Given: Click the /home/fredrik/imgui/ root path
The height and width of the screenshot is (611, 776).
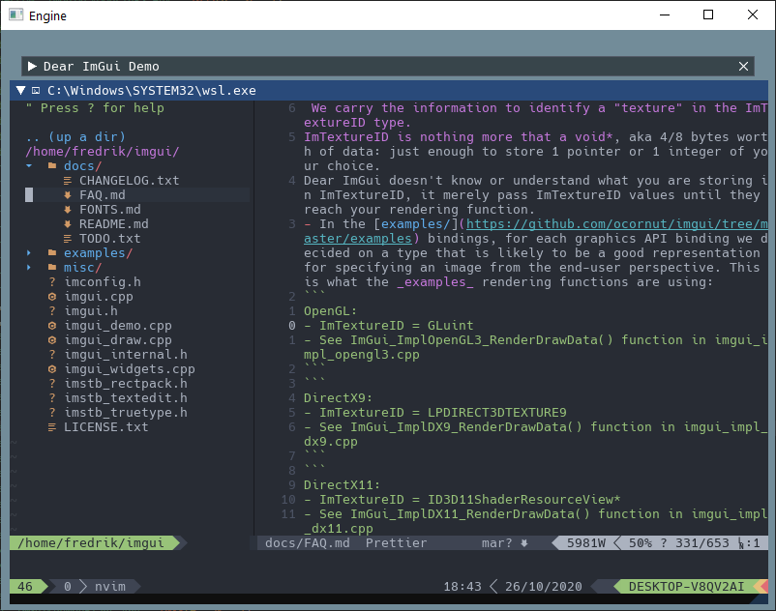Looking at the screenshot, I should pos(103,151).
